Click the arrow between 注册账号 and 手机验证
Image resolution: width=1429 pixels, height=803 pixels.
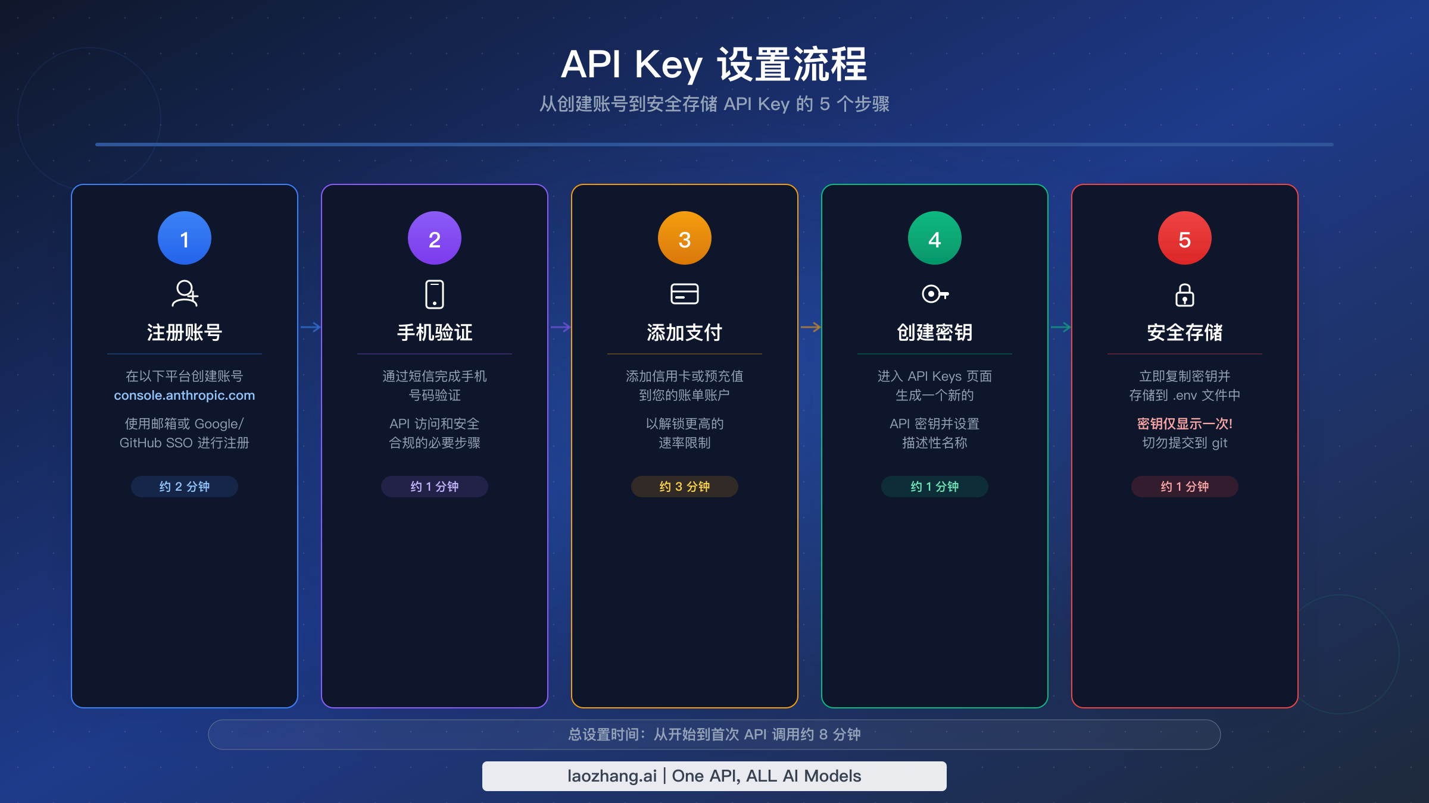coord(310,327)
